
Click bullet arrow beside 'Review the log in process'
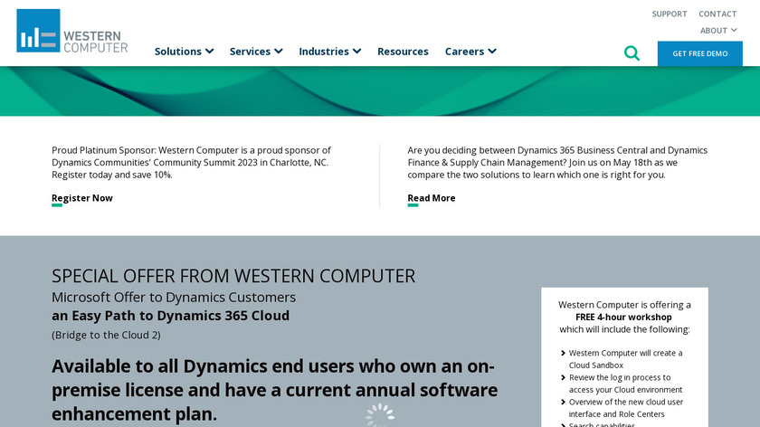pyautogui.click(x=563, y=377)
